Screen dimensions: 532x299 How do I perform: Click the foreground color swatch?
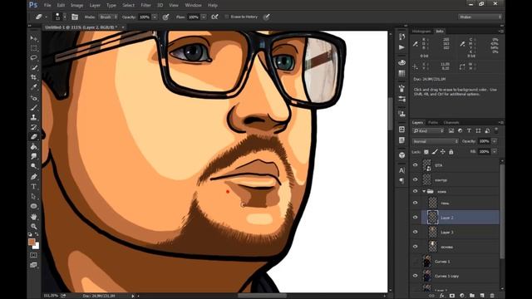click(x=32, y=242)
